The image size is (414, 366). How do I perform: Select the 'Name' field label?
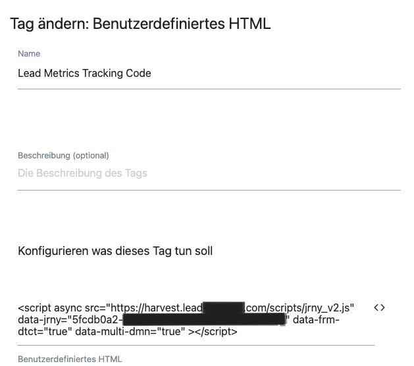[29, 53]
